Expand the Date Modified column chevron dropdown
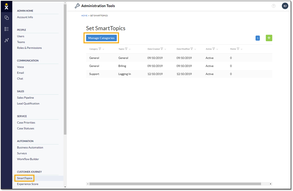This screenshot has width=293, height=191. 195,49
